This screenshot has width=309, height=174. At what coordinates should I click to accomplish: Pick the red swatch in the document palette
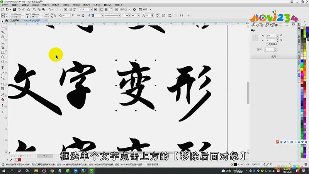coord(20,160)
